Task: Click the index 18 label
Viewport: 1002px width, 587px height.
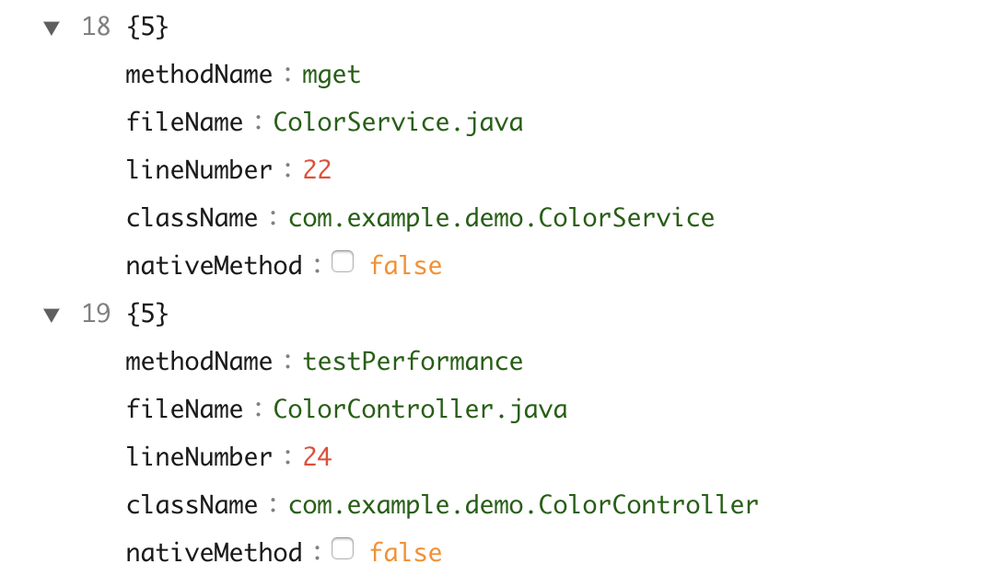Action: click(x=96, y=27)
